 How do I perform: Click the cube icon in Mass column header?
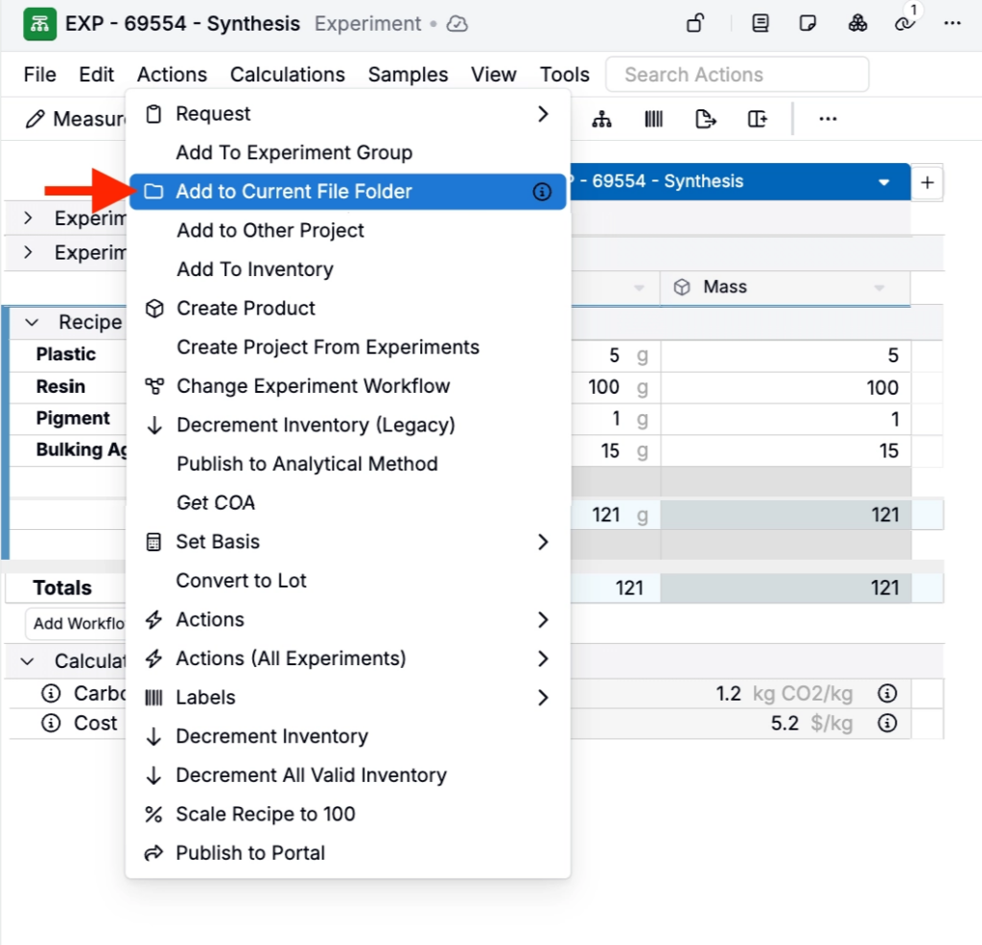(x=682, y=288)
